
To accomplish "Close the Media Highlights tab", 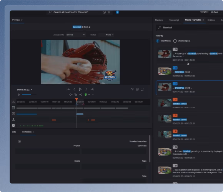I will (203, 20).
